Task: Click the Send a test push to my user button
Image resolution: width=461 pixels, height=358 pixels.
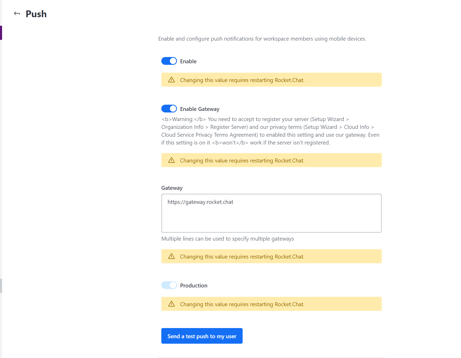Action: point(202,336)
